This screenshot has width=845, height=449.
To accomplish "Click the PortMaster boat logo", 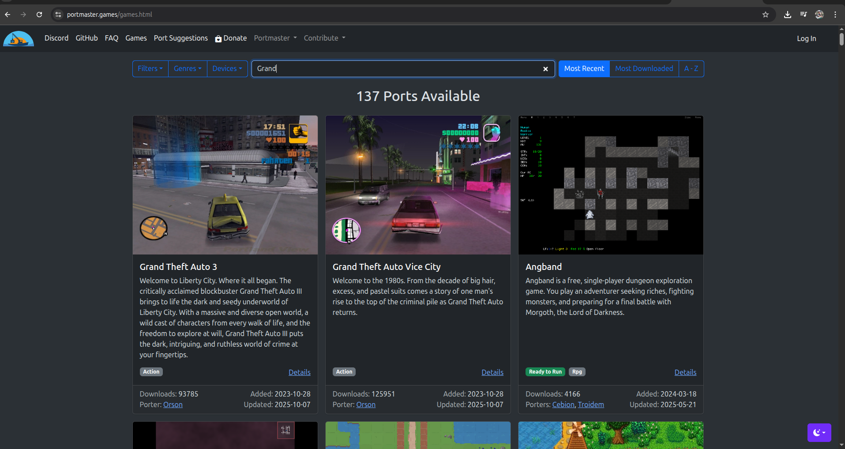I will click(19, 39).
